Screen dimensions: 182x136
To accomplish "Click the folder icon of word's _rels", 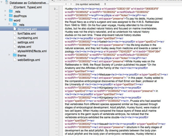I will point(15,24).
